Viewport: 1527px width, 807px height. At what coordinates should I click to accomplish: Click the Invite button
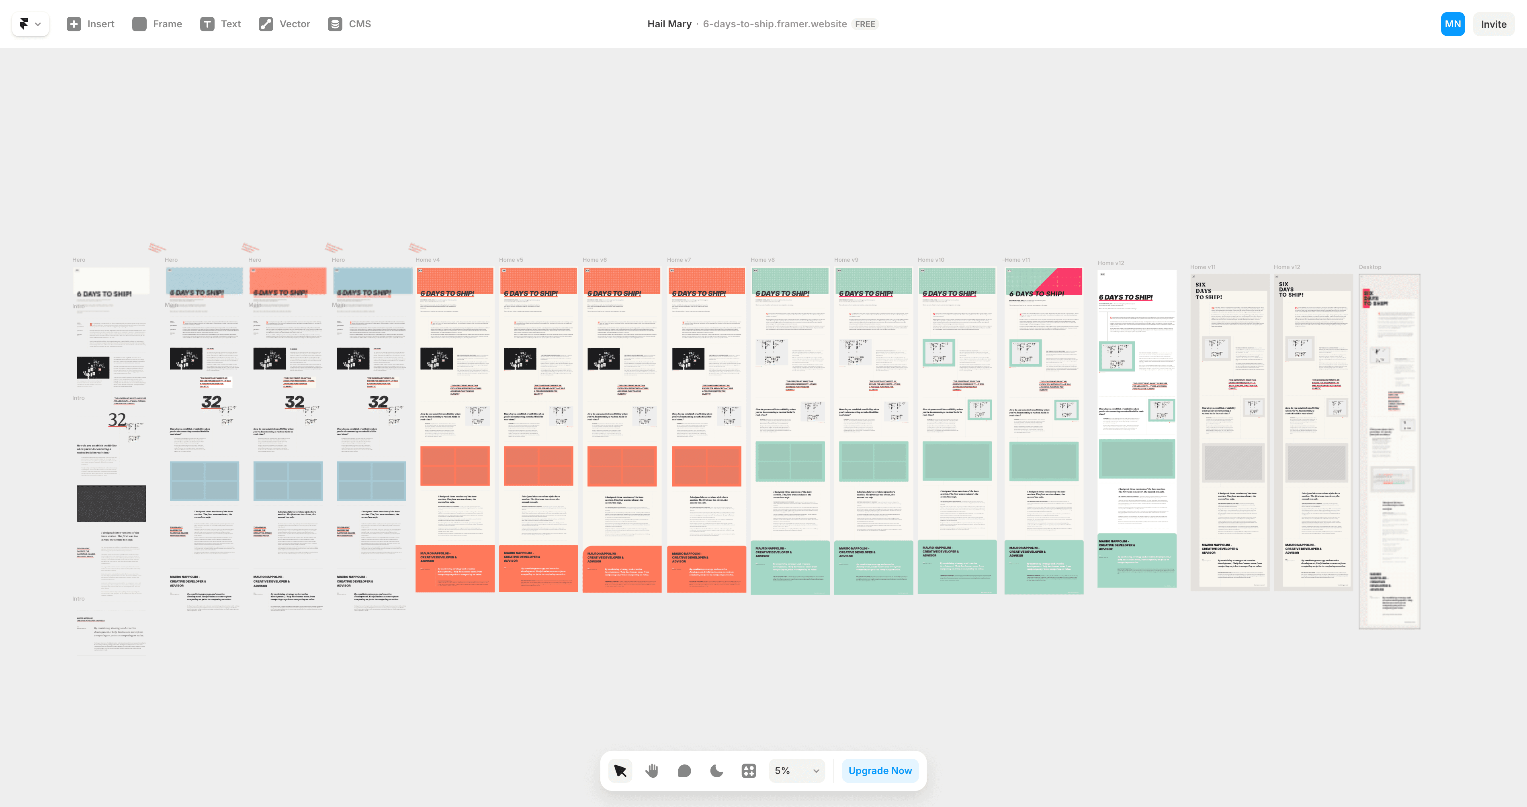pos(1493,24)
